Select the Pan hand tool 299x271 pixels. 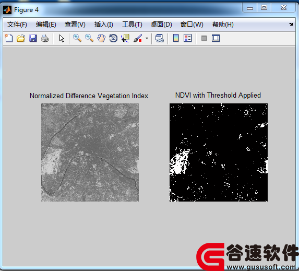tap(101, 38)
